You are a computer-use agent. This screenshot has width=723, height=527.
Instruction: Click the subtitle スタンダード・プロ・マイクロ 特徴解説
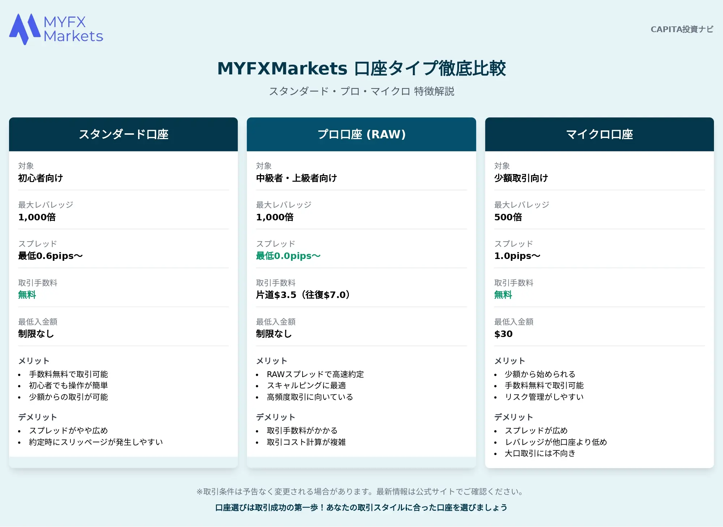(x=361, y=91)
